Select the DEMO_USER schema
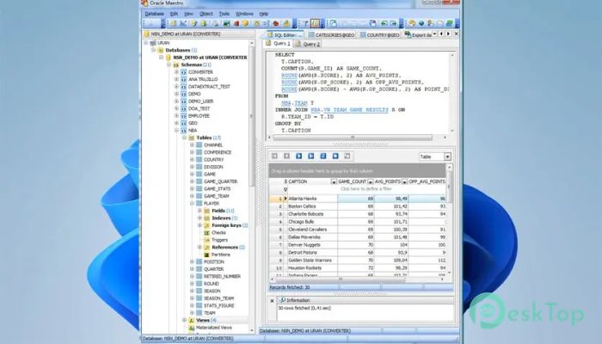 click(x=200, y=101)
